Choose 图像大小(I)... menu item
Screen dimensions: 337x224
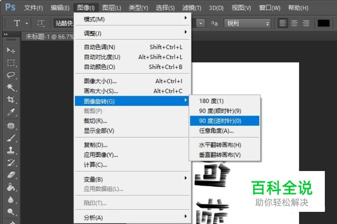coord(132,81)
